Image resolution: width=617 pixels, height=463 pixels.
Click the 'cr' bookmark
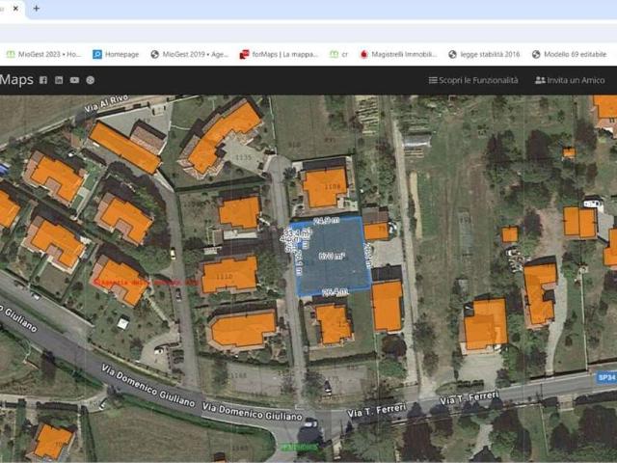338,55
